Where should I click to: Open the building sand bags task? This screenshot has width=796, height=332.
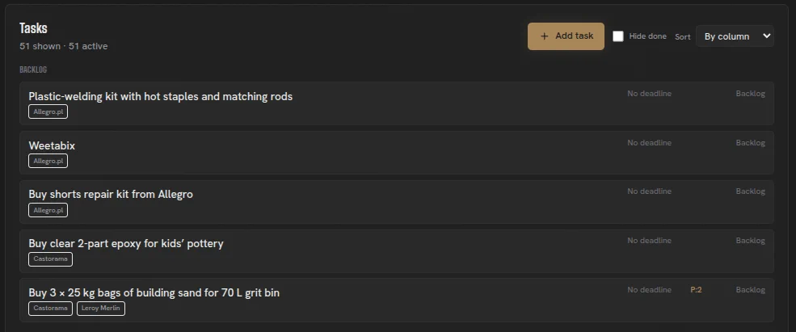[x=397, y=300]
